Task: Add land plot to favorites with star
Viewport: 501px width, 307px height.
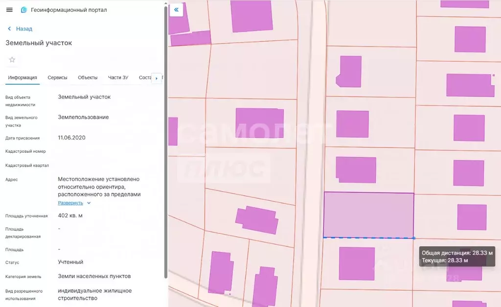Action: pos(12,60)
